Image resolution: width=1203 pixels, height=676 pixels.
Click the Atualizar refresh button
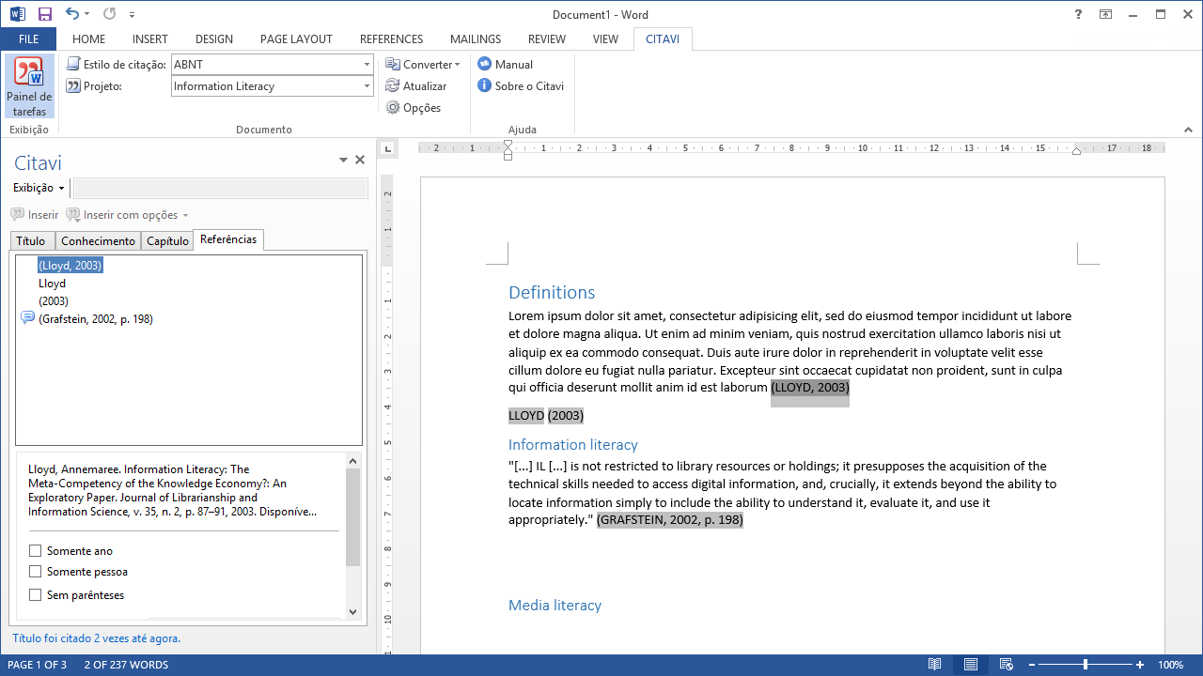pyautogui.click(x=416, y=86)
